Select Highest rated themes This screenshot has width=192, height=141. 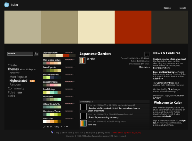[x=18, y=81]
